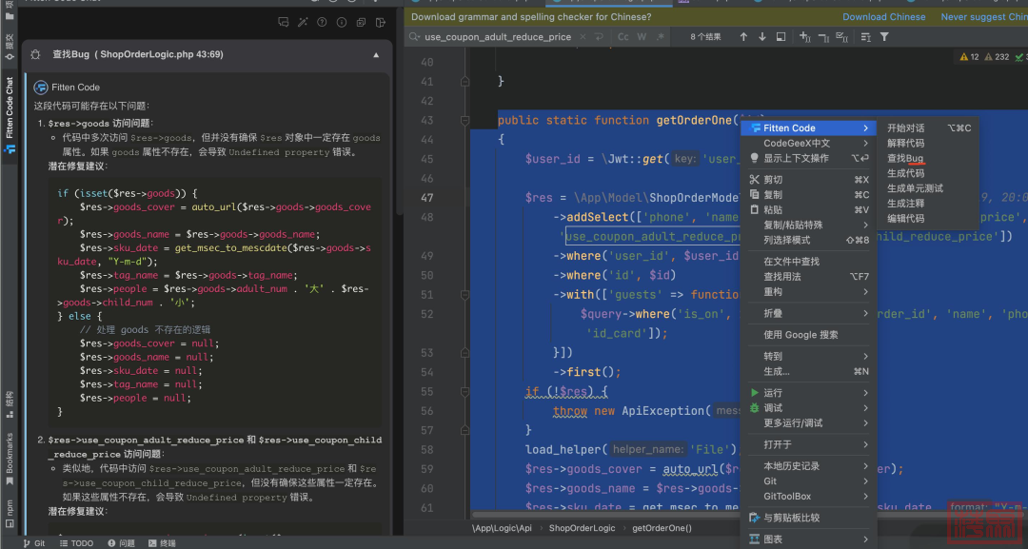Choose 生成单元测试 in the submenu
Screen dimensions: 1028x549
click(915, 188)
